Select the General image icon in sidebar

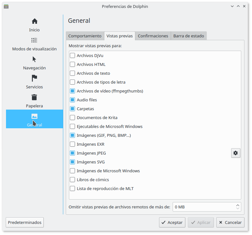coord(34,116)
